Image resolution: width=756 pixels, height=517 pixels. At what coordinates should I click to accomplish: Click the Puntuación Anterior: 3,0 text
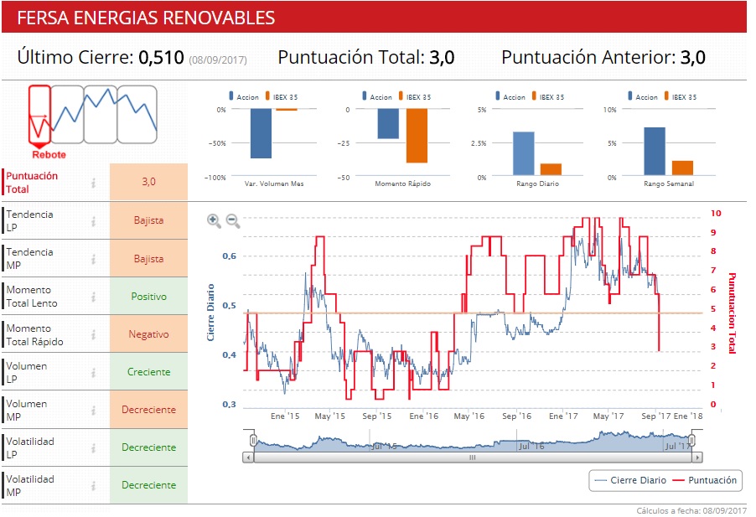point(603,57)
